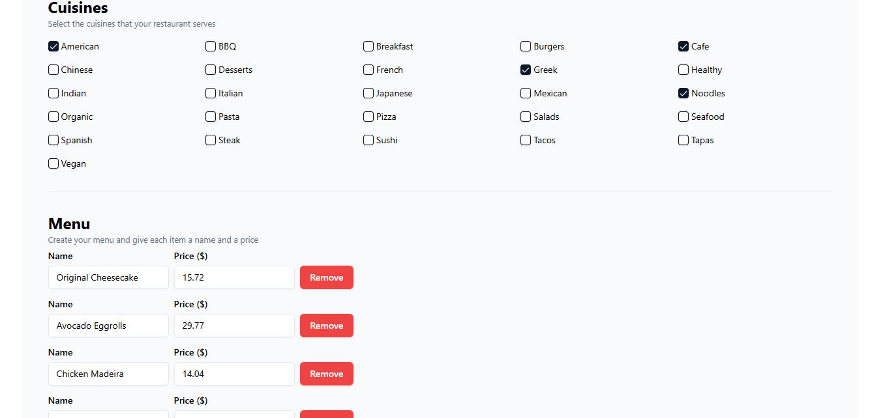Focus the 15.72 price field

pyautogui.click(x=234, y=277)
